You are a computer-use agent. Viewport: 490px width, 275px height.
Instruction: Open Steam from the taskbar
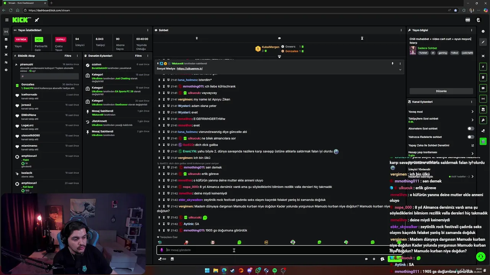click(232, 270)
